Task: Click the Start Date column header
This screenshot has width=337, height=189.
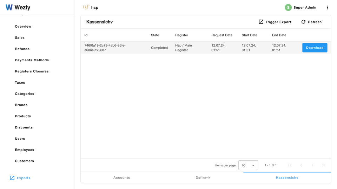Action: point(249,35)
